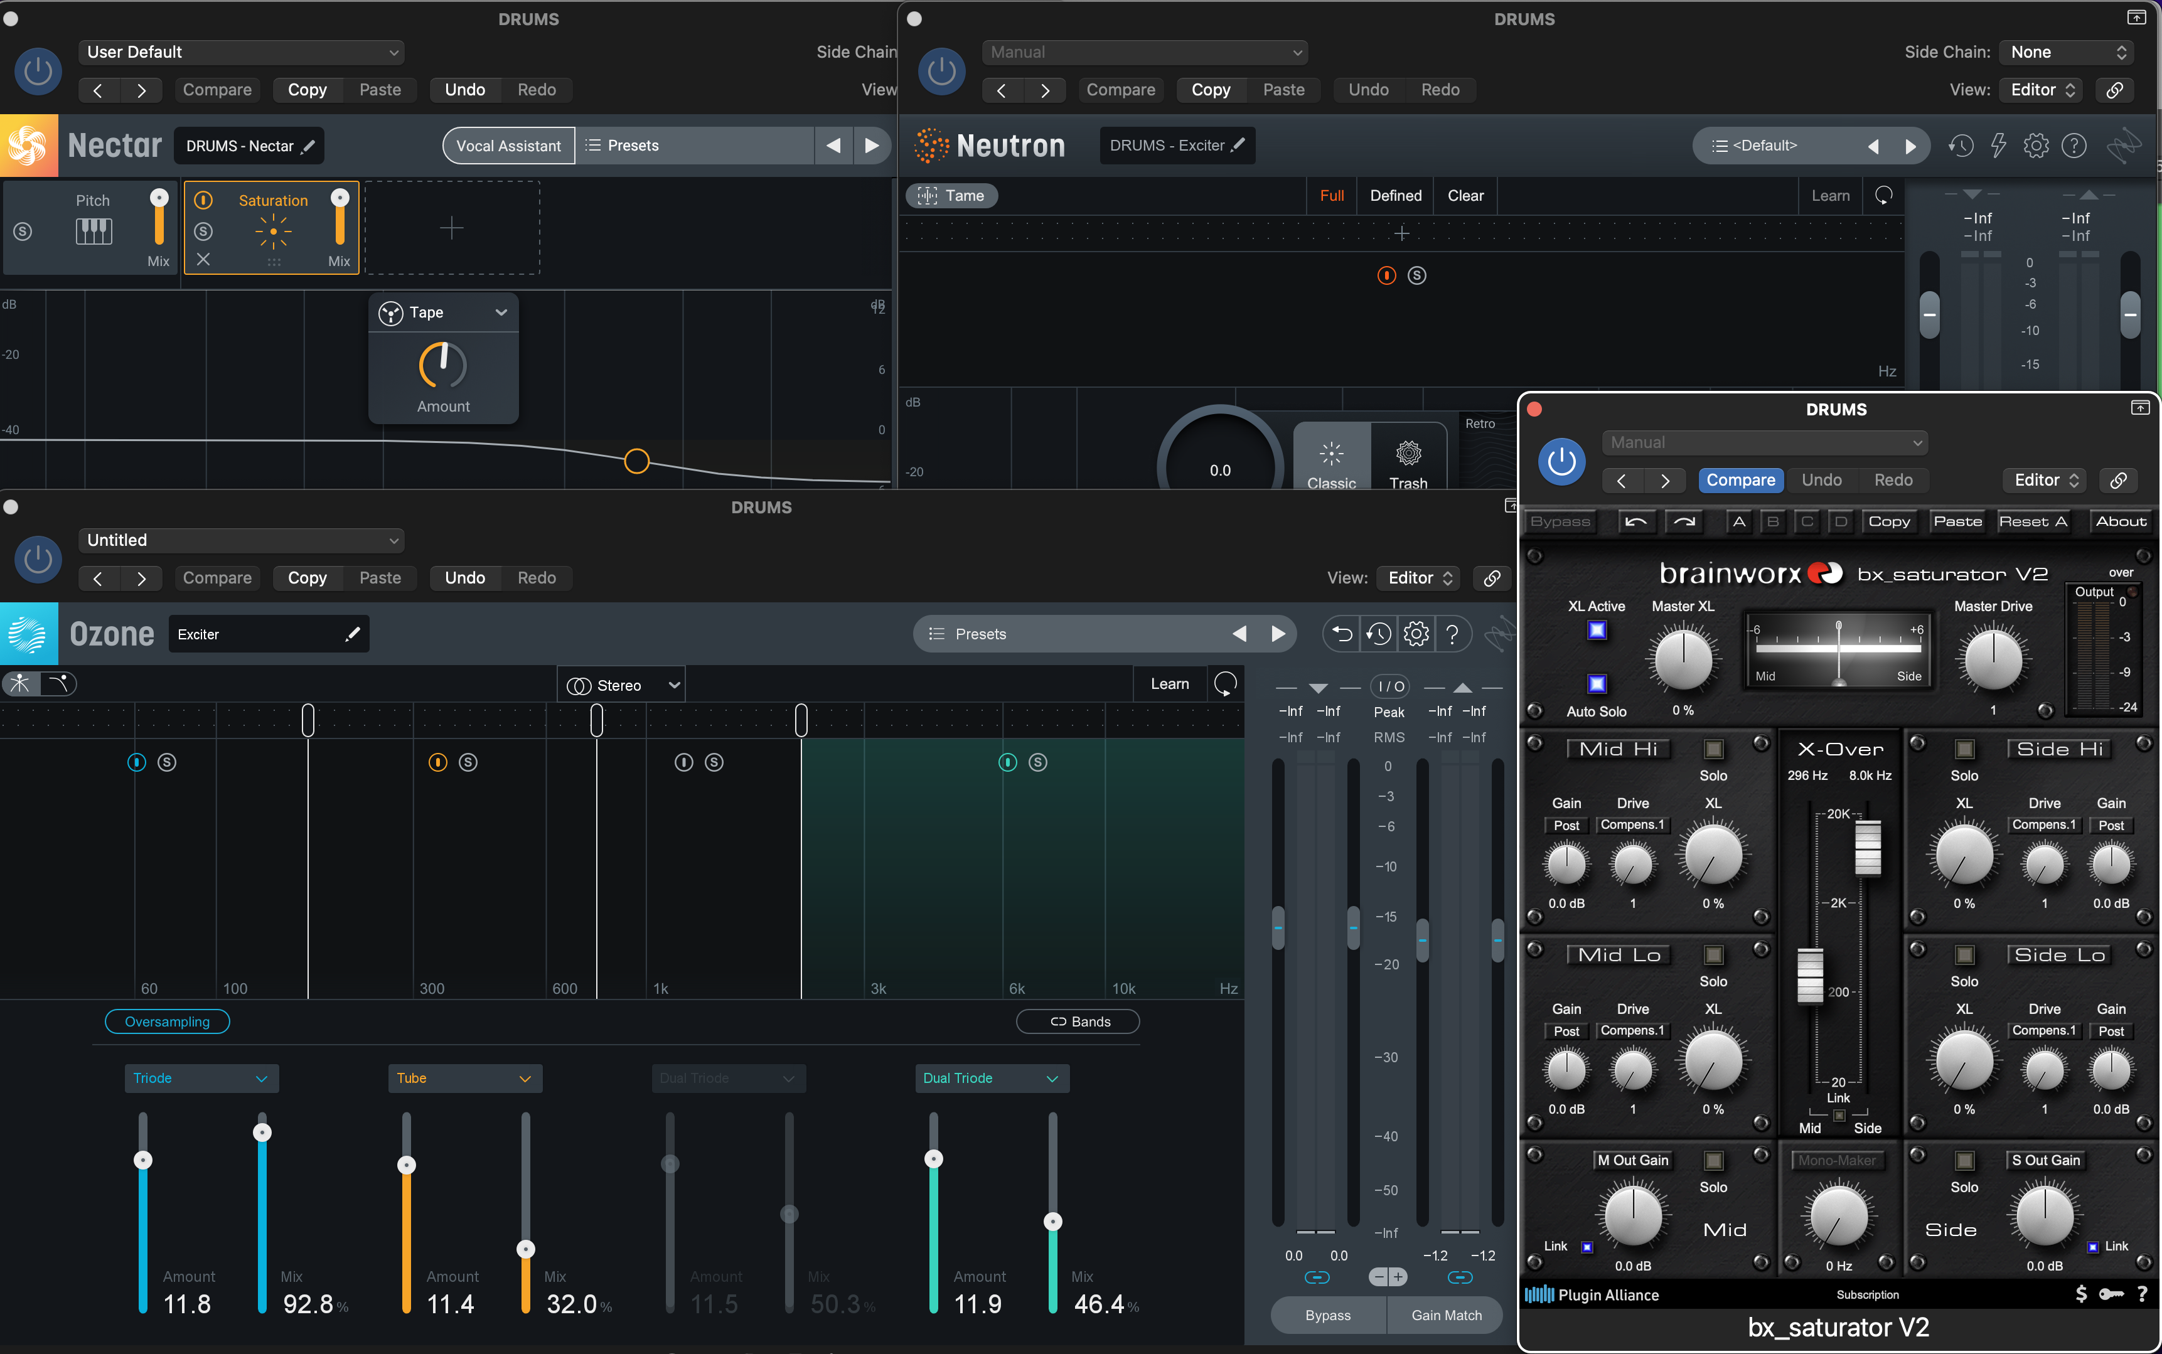Remove Nectar Saturation module with X icon
2162x1354 pixels.
point(203,260)
